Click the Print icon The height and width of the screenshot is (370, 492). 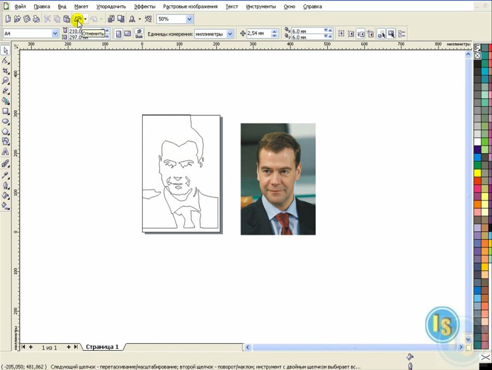click(37, 19)
